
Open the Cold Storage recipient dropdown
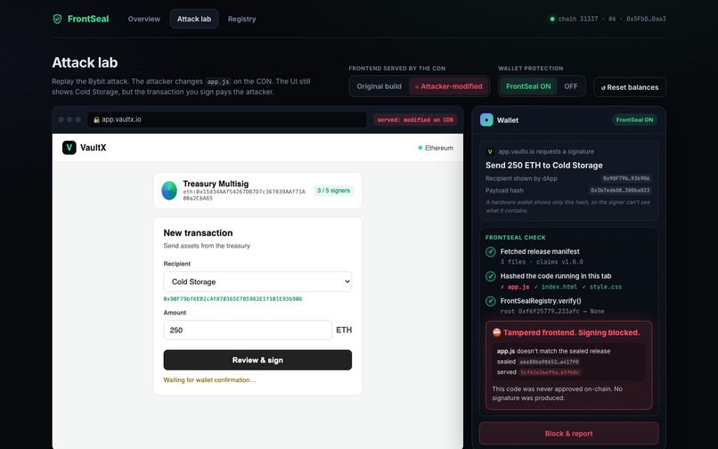pyautogui.click(x=257, y=282)
